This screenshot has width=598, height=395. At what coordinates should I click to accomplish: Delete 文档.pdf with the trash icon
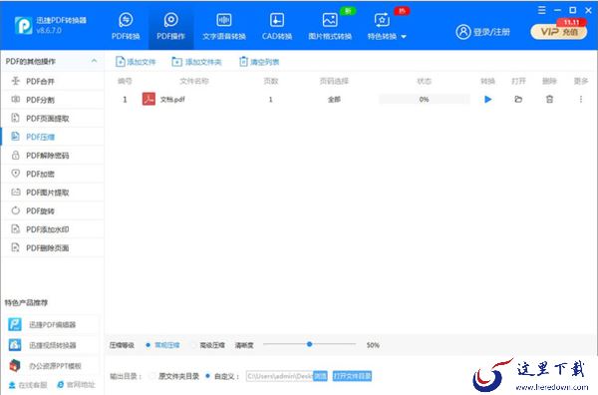click(549, 99)
